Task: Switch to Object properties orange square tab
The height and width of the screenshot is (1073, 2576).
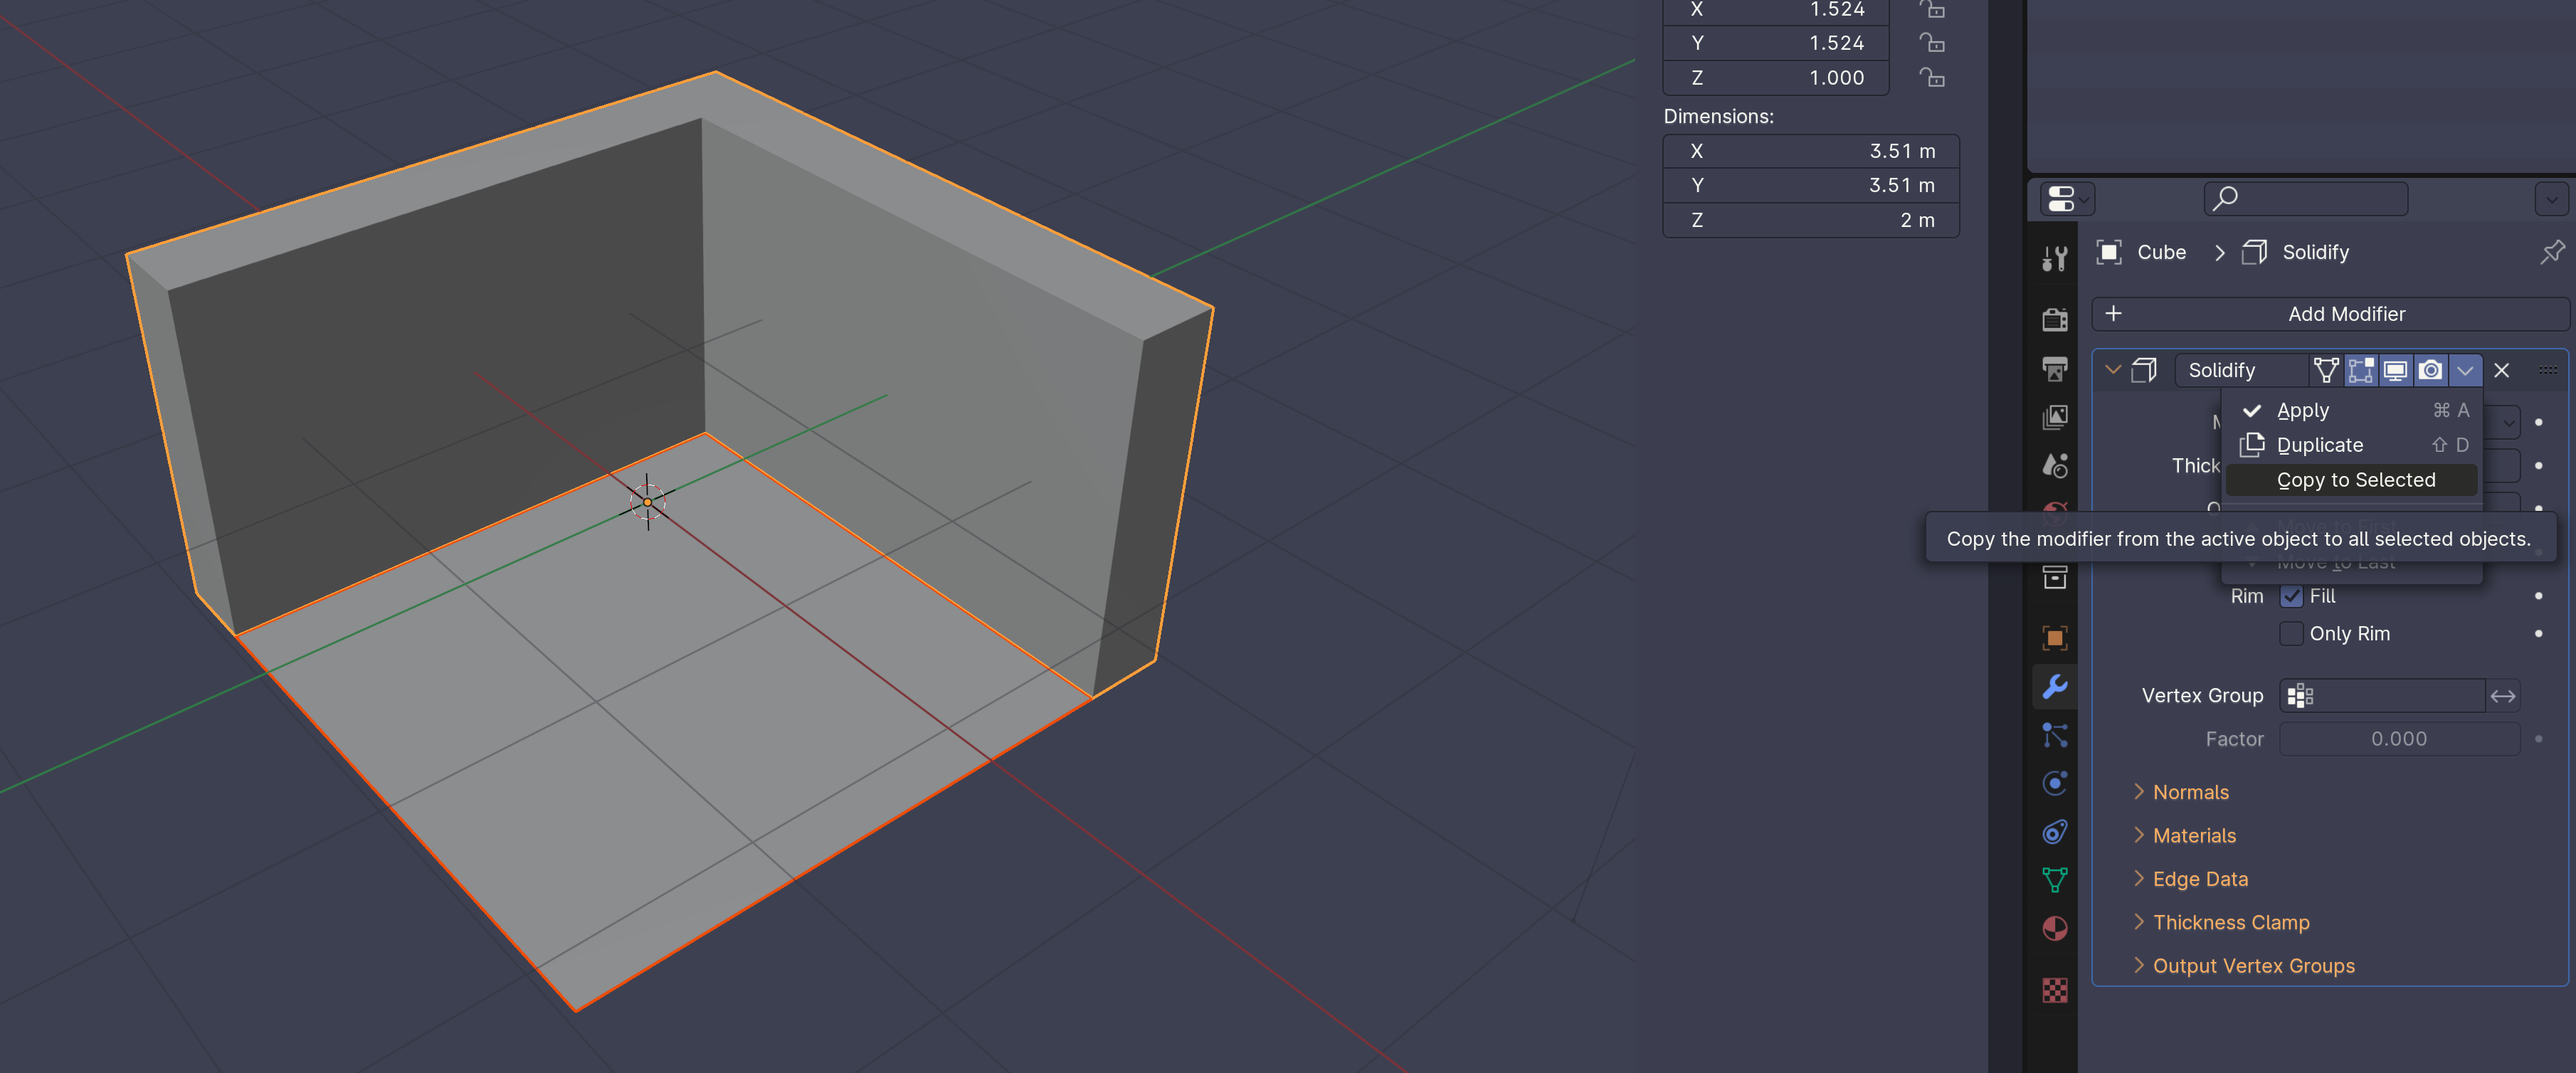Action: (2054, 637)
